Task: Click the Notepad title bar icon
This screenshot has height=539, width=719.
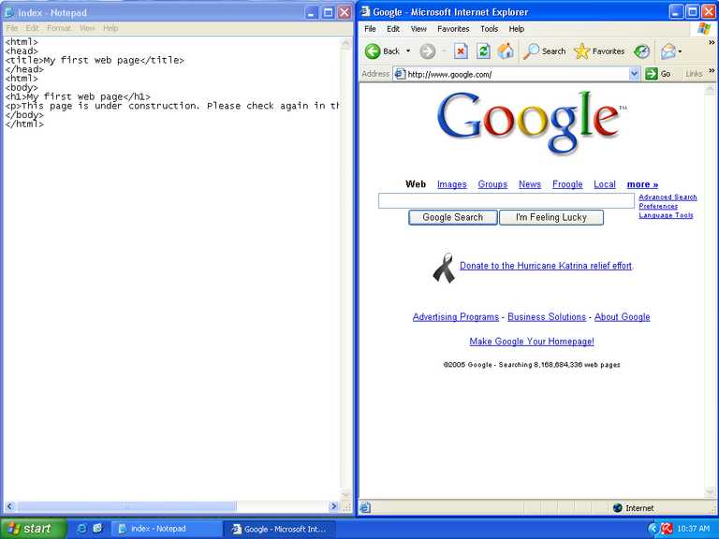Action: [x=8, y=12]
